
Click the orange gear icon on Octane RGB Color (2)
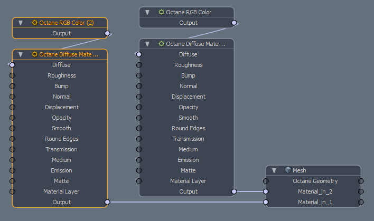click(34, 23)
